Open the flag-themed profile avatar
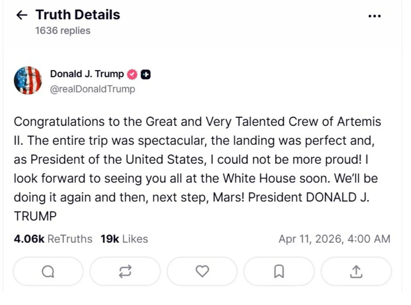411x305 pixels. (x=28, y=80)
